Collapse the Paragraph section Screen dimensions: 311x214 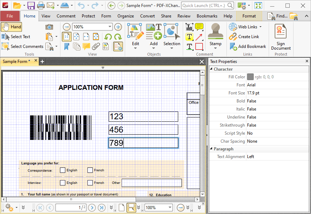point(211,149)
